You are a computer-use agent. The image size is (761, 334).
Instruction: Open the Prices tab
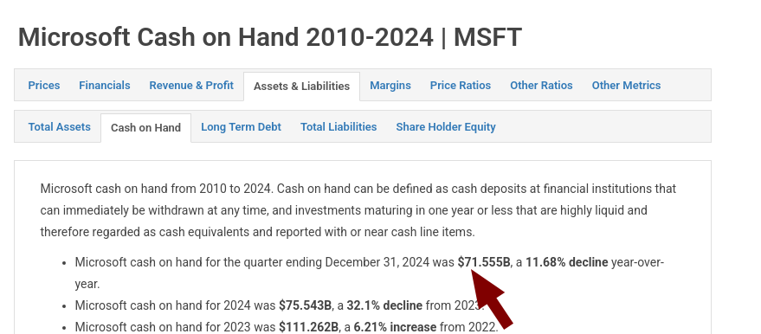[43, 86]
